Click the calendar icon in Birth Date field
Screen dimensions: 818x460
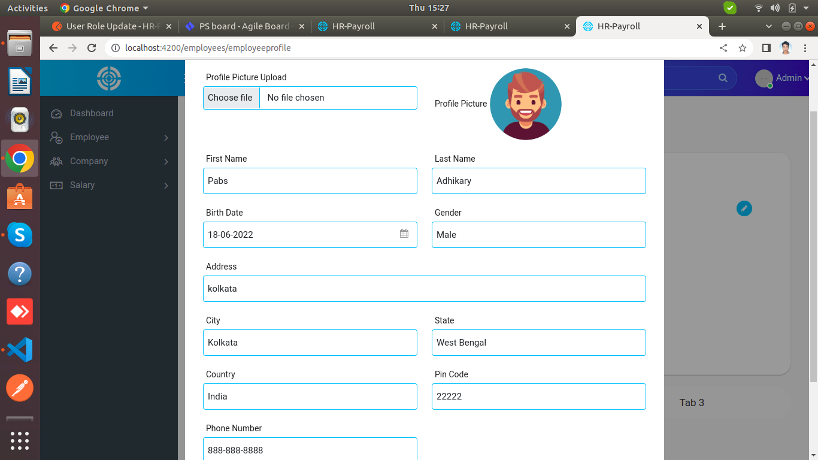click(x=404, y=234)
